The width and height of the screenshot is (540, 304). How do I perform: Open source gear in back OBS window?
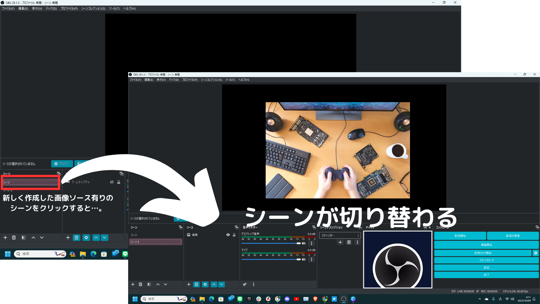click(86, 237)
